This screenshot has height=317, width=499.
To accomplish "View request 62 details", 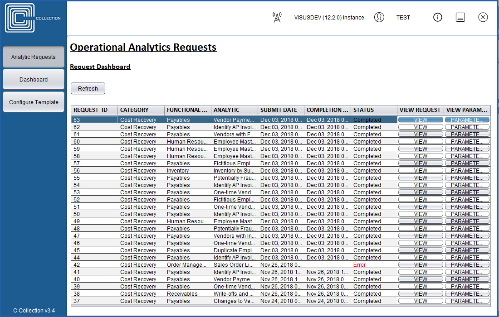I will pos(421,127).
